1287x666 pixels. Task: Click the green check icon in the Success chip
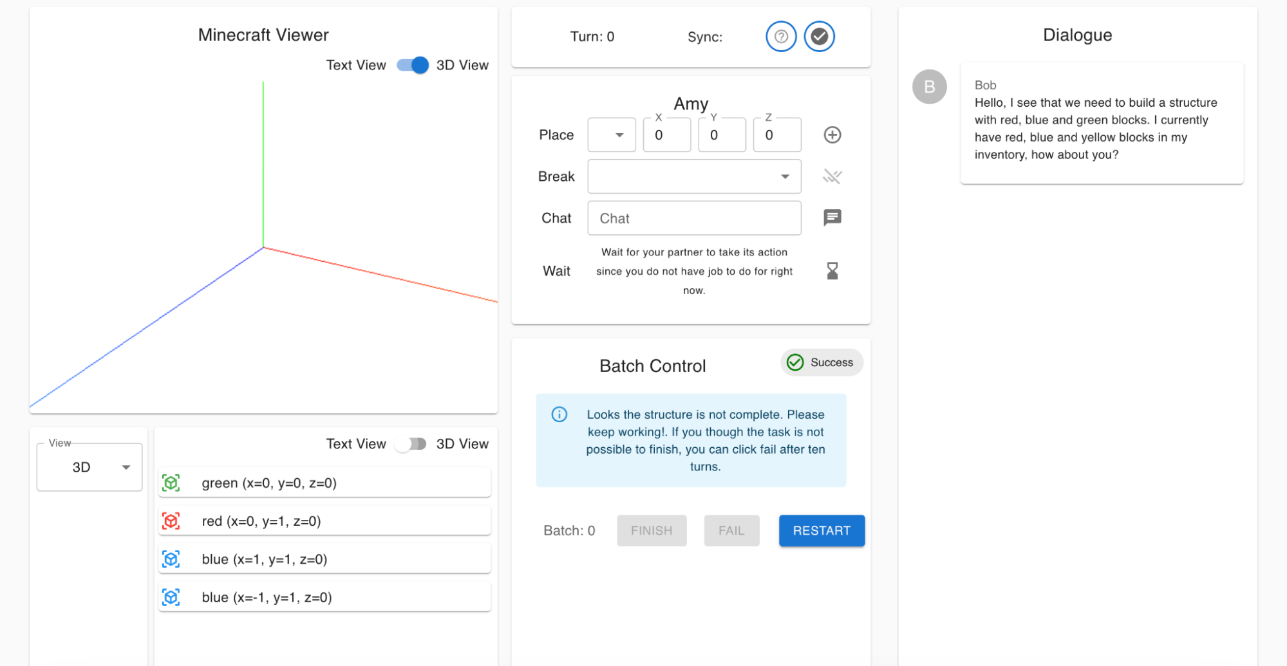click(796, 362)
